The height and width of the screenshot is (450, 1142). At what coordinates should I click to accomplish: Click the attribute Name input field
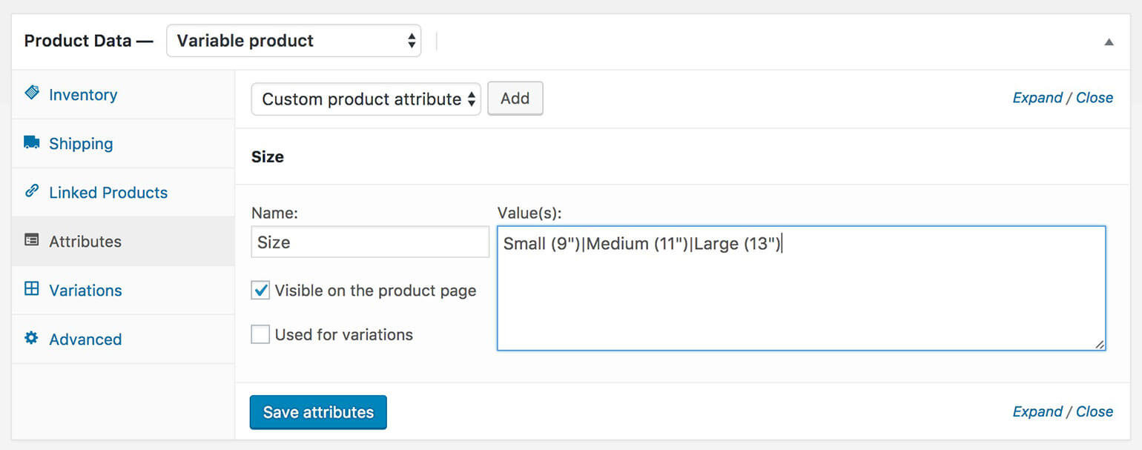pyautogui.click(x=370, y=242)
